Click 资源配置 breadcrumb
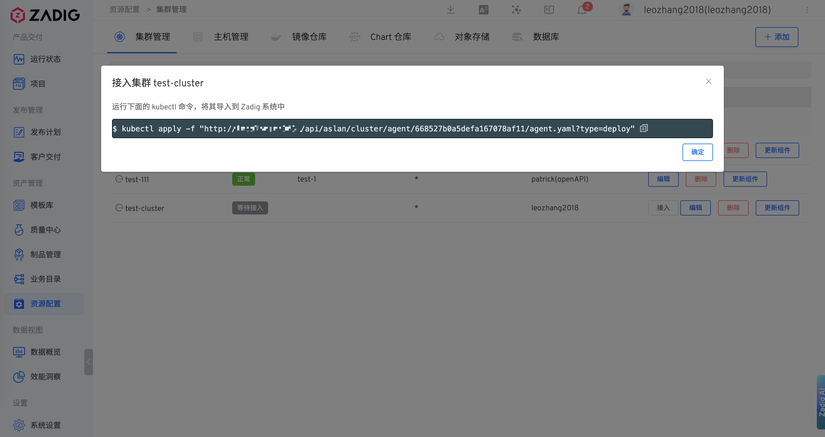The height and width of the screenshot is (437, 825). tap(125, 9)
